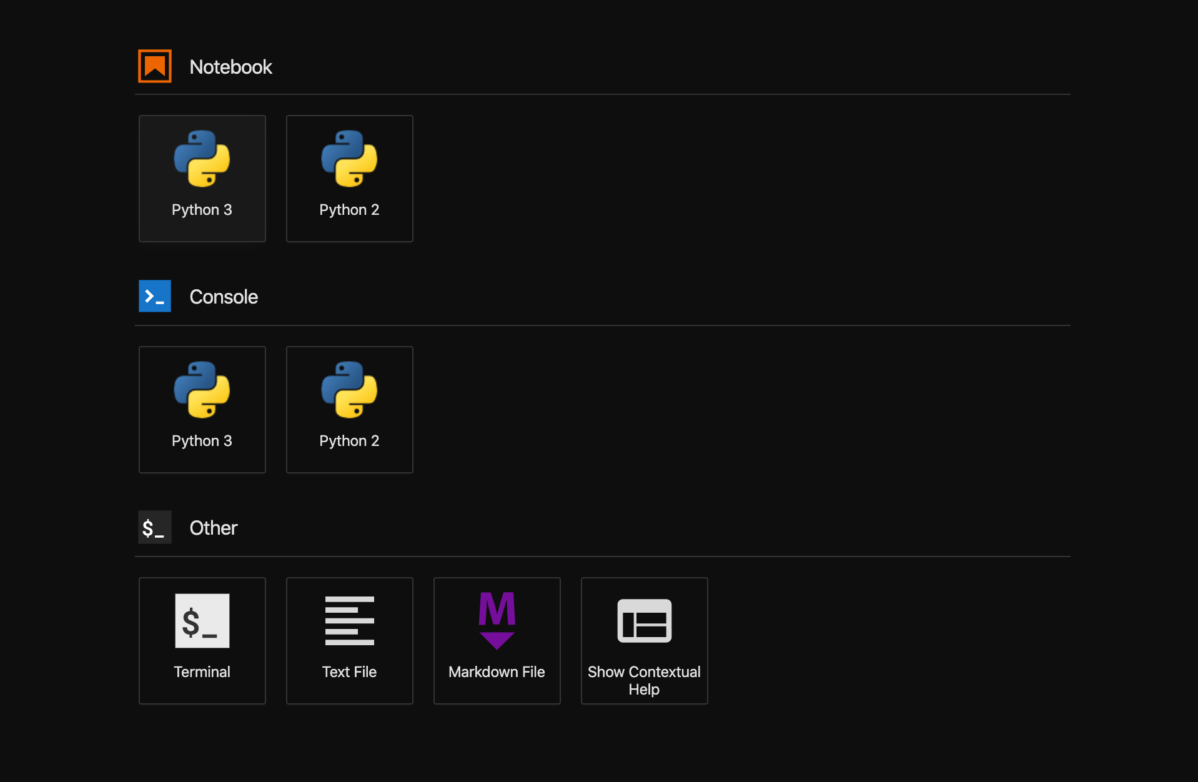Open a Python 3 console

click(202, 410)
